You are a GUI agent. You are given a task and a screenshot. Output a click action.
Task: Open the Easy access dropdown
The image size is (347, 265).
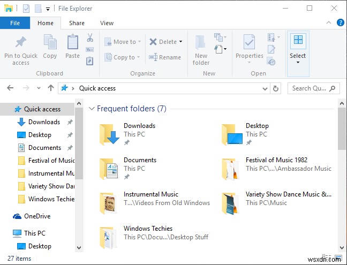point(221,49)
